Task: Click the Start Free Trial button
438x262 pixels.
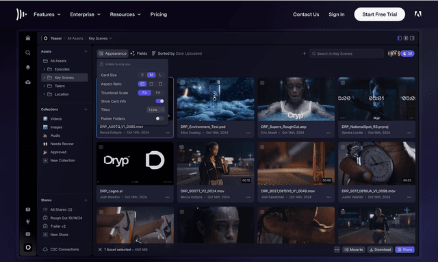Action: [379, 14]
